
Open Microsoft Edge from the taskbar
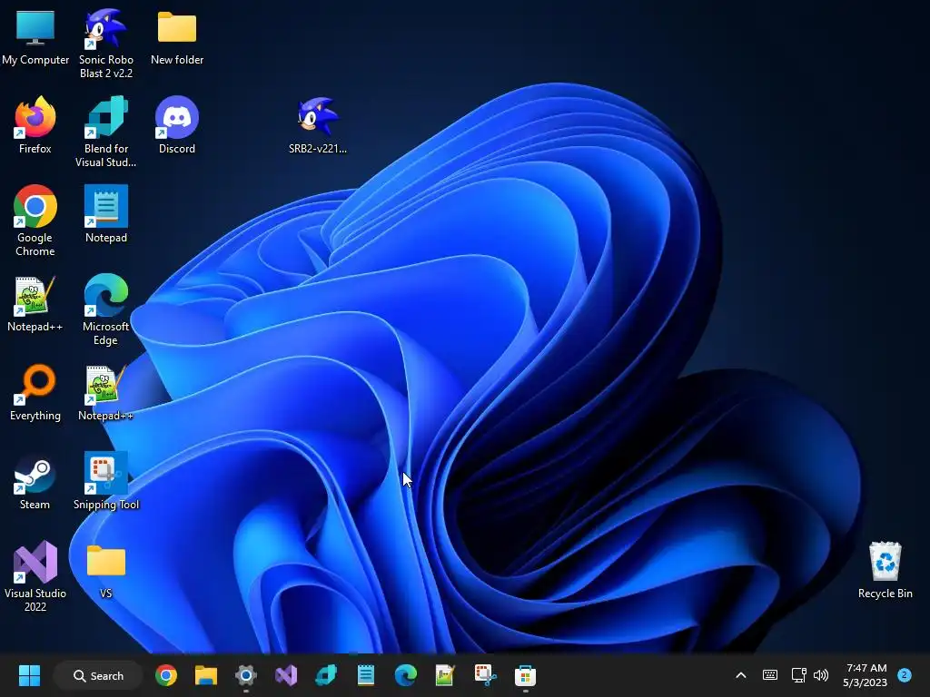[x=406, y=675]
